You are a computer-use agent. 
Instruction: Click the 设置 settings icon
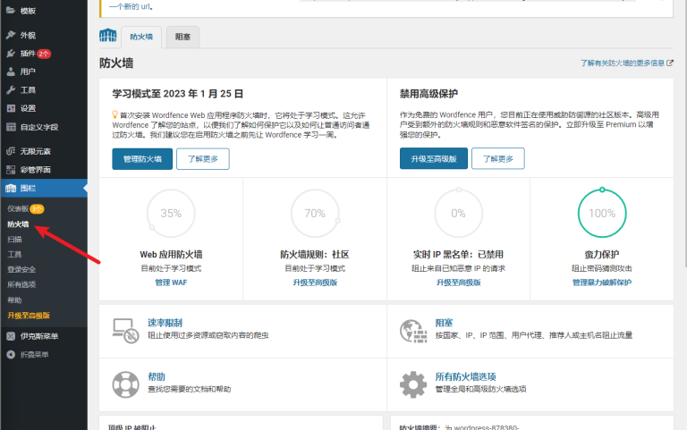(11, 108)
